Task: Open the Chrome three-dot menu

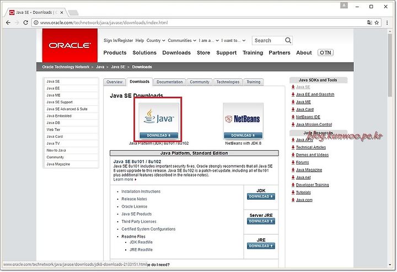Action: click(x=387, y=23)
